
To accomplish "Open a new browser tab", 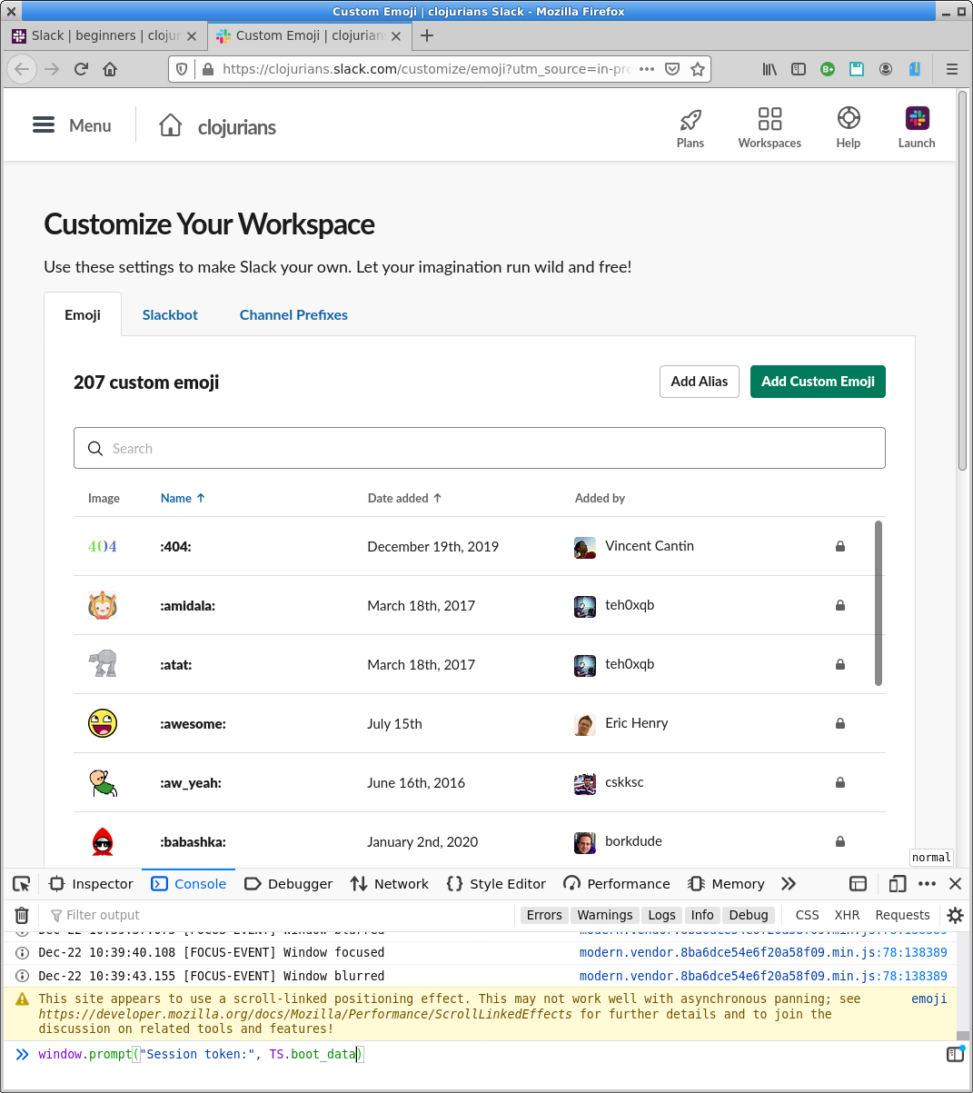I will pos(427,35).
